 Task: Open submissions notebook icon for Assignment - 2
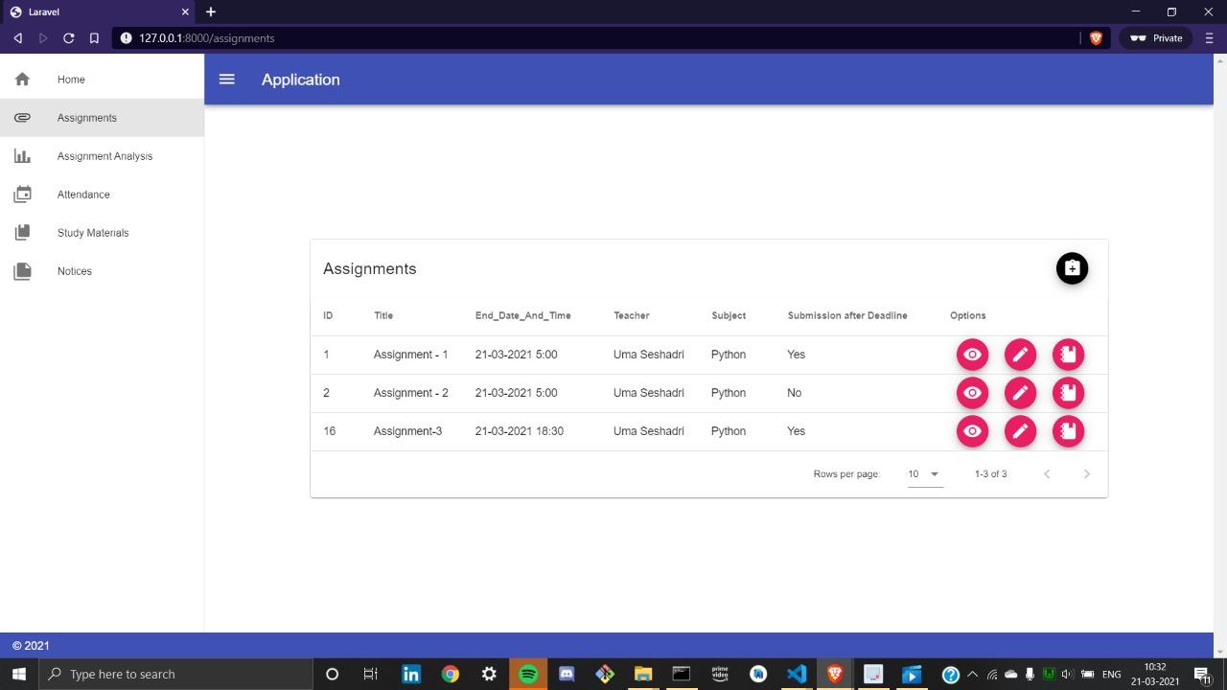1068,393
